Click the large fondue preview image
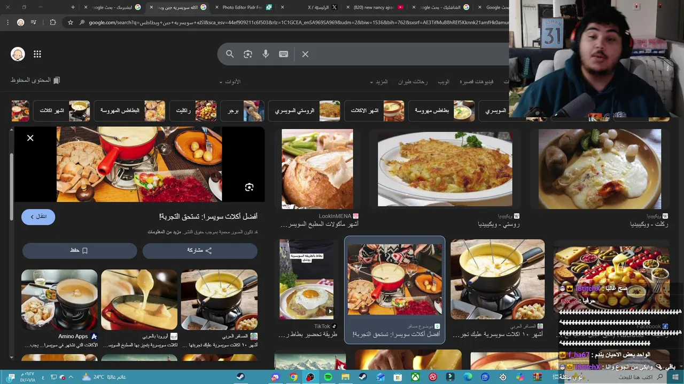The image size is (684, 384). (139, 164)
